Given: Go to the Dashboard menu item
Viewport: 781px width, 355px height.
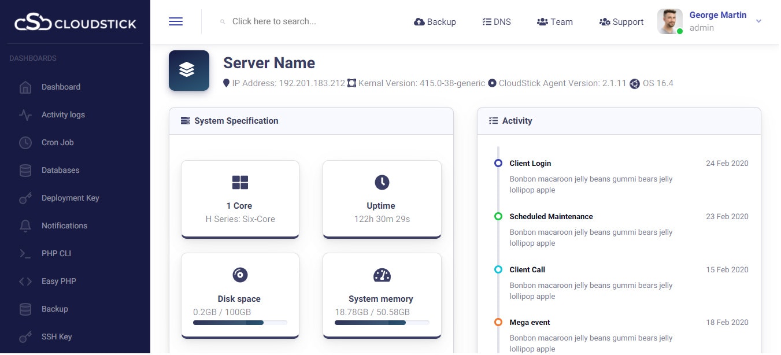Looking at the screenshot, I should [x=60, y=87].
